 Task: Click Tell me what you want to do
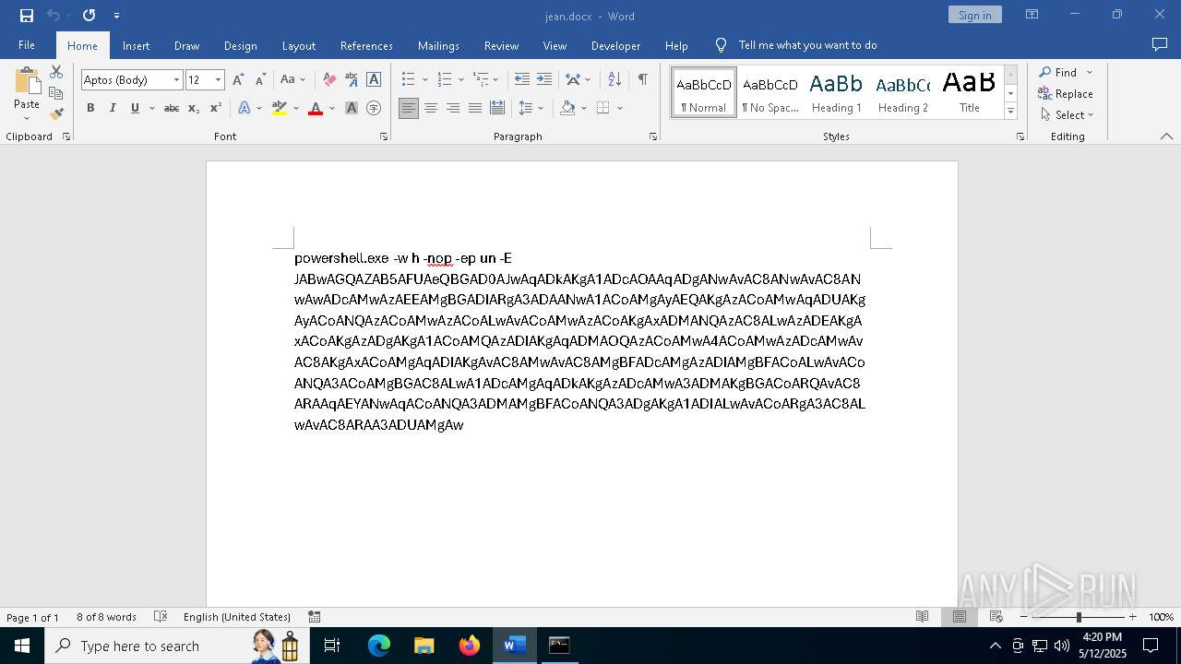point(807,45)
